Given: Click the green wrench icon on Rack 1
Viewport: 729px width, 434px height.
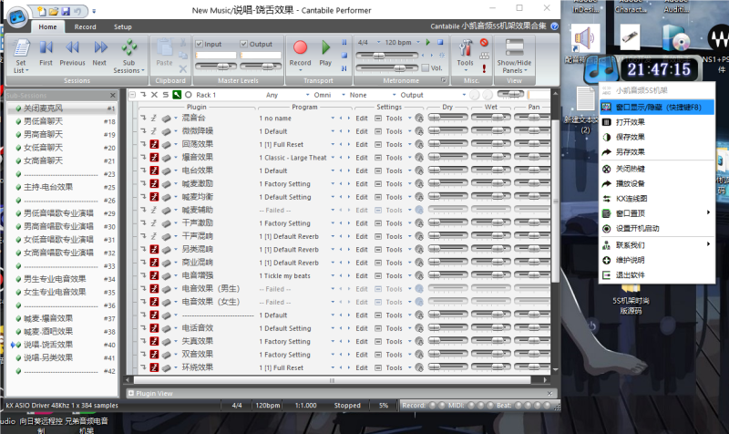Looking at the screenshot, I should point(177,95).
